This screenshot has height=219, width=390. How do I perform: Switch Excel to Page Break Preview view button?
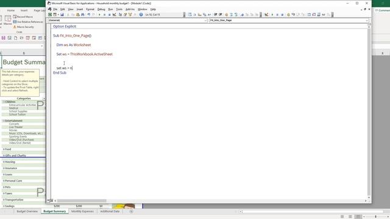point(358,217)
